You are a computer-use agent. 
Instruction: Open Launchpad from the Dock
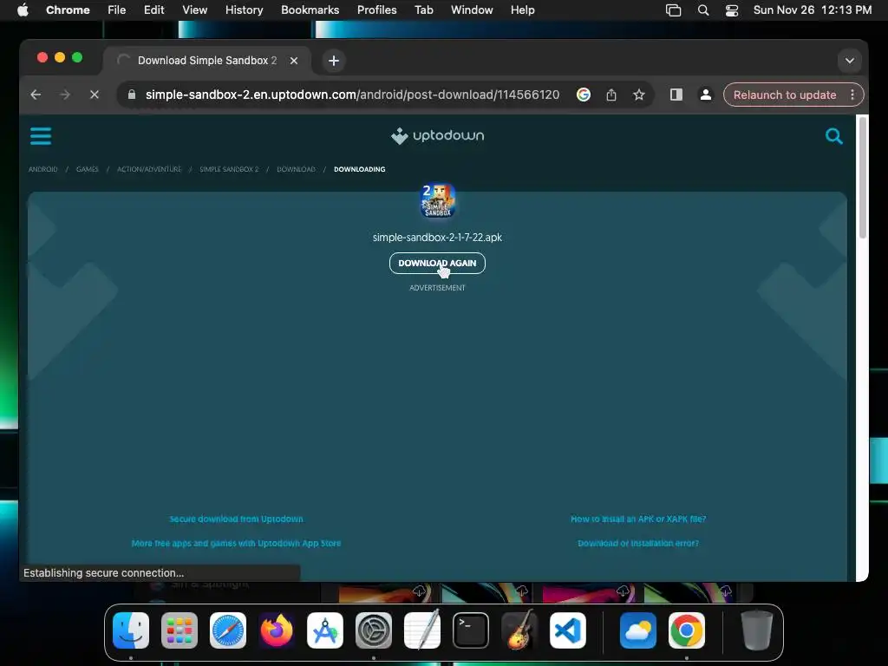pos(180,630)
